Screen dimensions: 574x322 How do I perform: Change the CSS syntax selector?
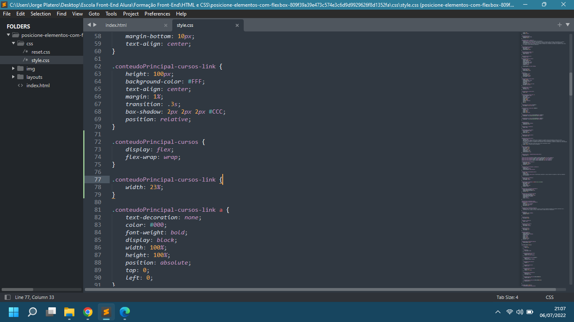tap(550, 297)
